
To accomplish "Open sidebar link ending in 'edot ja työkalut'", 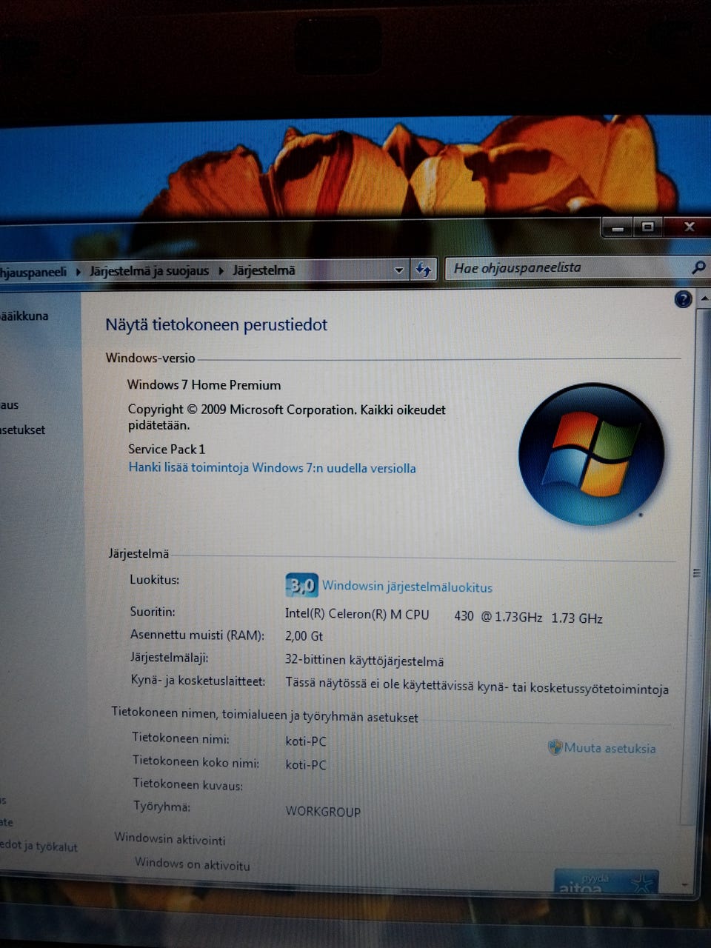I will (x=39, y=846).
